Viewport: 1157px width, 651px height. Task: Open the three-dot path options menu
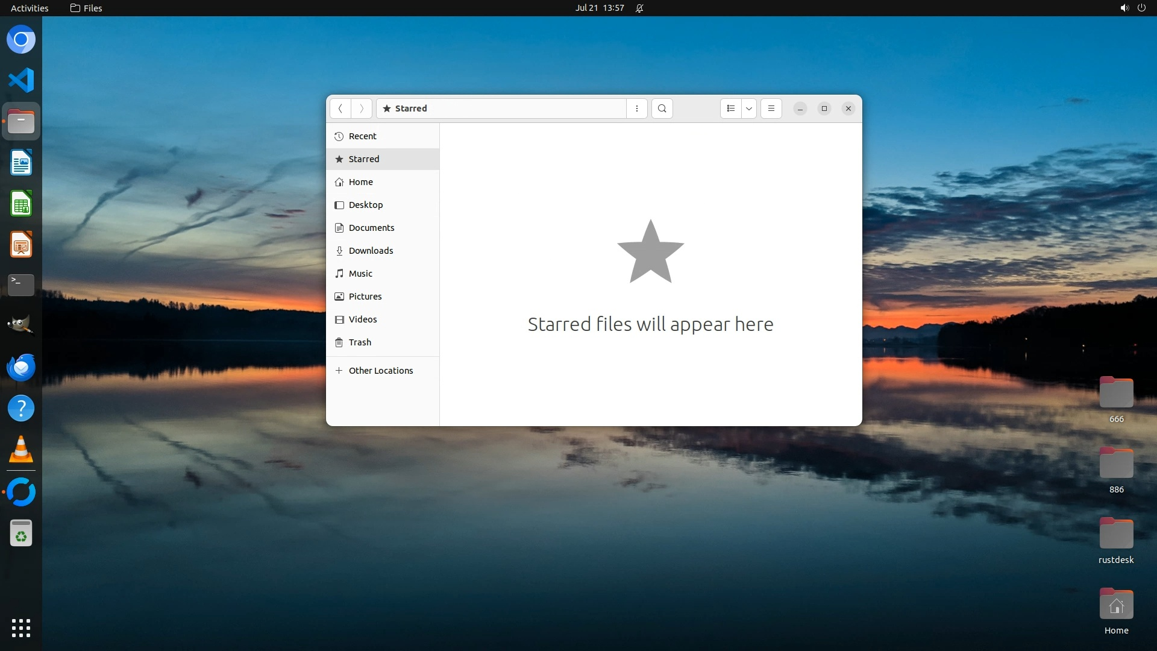[636, 108]
